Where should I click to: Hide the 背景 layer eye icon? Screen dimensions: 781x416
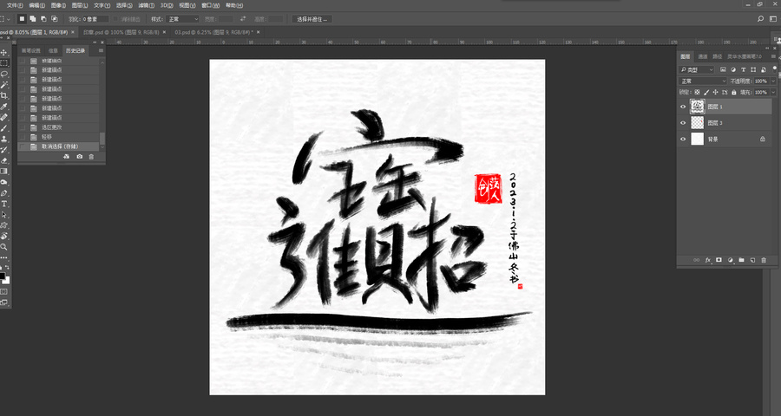click(683, 140)
